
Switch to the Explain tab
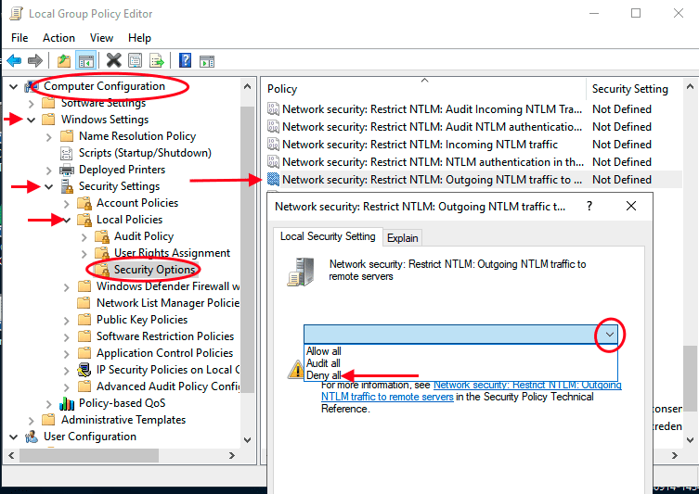pos(402,238)
